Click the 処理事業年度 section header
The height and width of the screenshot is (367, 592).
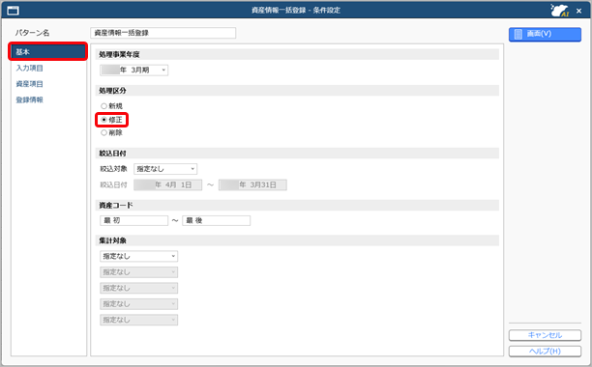point(297,55)
